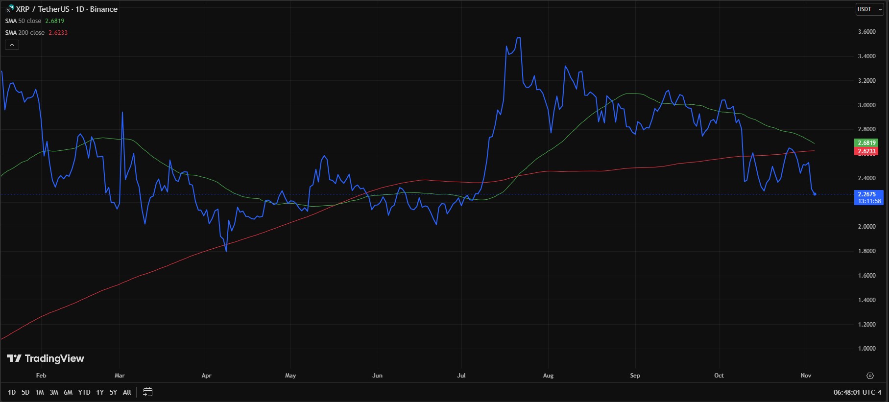The width and height of the screenshot is (889, 402).
Task: Click the blue 2.2675 current price label
Action: (868, 194)
